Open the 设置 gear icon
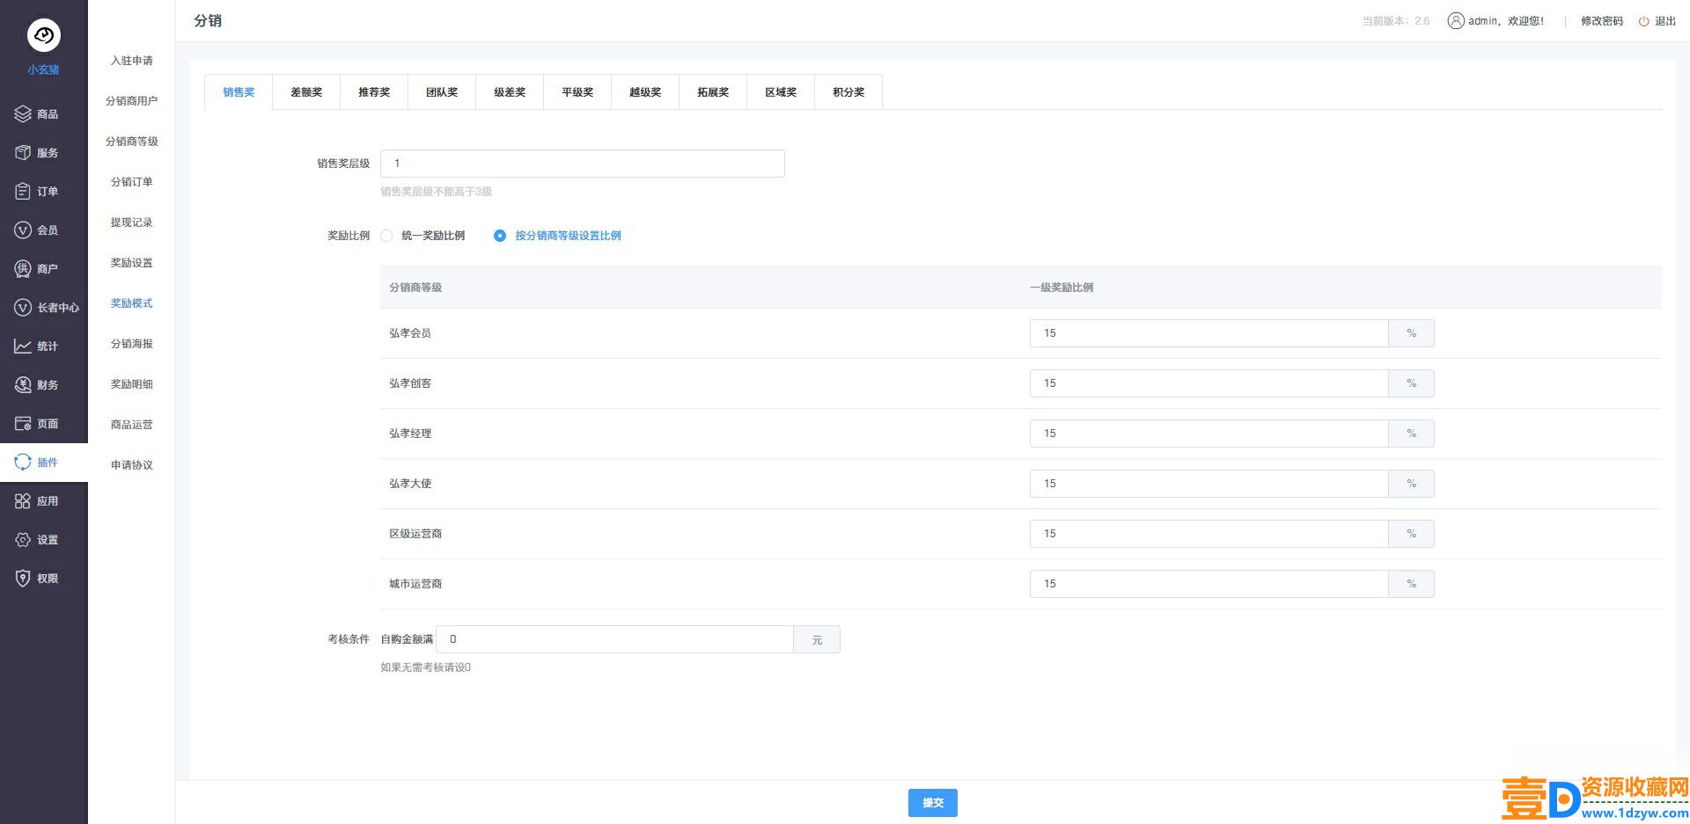This screenshot has width=1690, height=824. pos(23,539)
